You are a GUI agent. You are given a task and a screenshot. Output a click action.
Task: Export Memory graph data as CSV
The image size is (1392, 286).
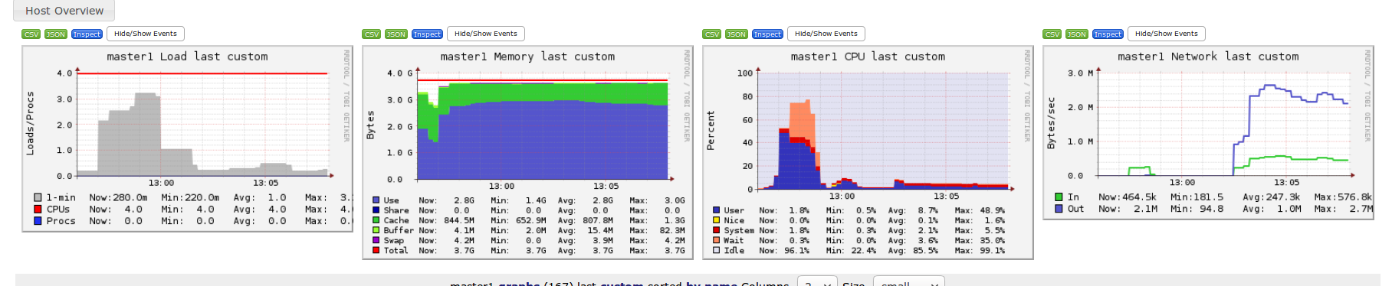point(372,34)
